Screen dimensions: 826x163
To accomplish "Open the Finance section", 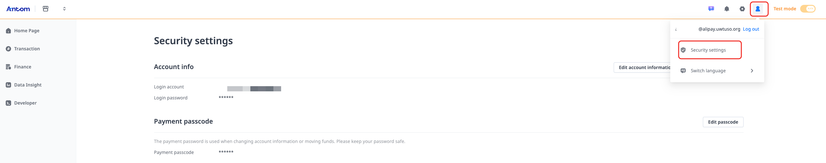I will click(23, 67).
